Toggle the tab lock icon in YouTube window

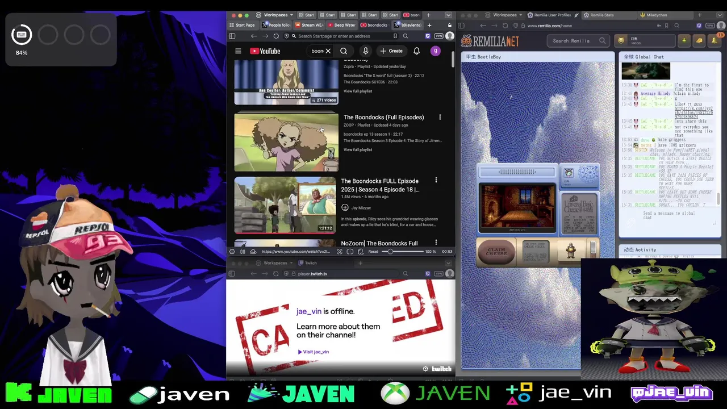(450, 25)
